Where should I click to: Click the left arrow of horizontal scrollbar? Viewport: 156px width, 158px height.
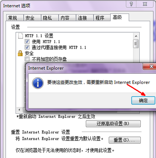click(19, 110)
